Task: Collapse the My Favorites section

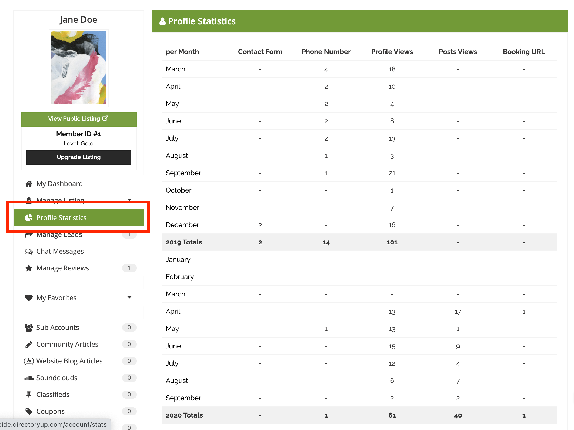Action: (x=129, y=297)
